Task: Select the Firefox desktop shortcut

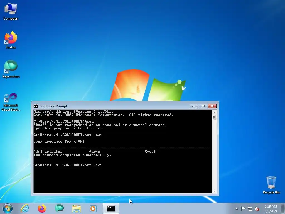Action: click(x=11, y=40)
